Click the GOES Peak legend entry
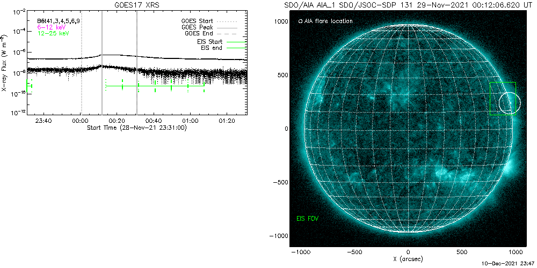 click(x=197, y=27)
